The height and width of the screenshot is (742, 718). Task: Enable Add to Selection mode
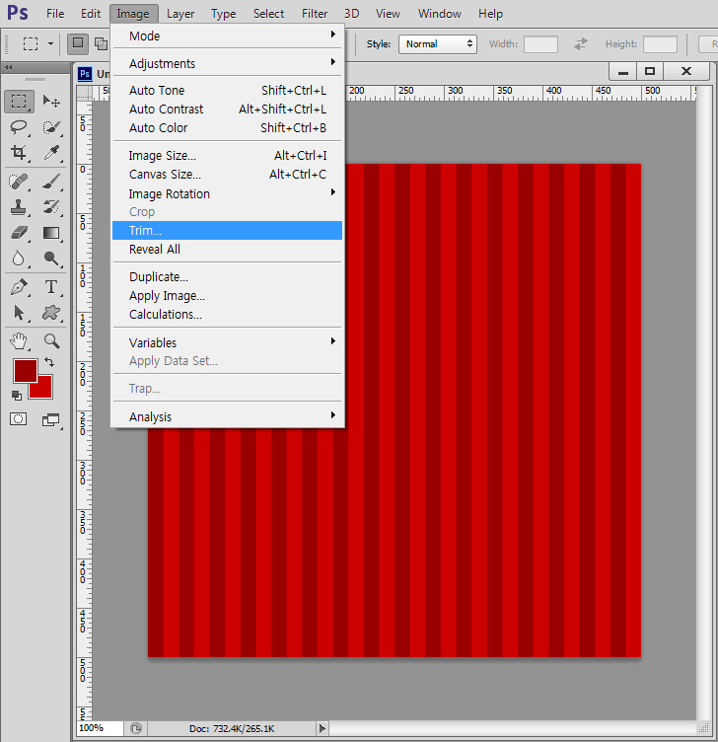click(x=102, y=43)
